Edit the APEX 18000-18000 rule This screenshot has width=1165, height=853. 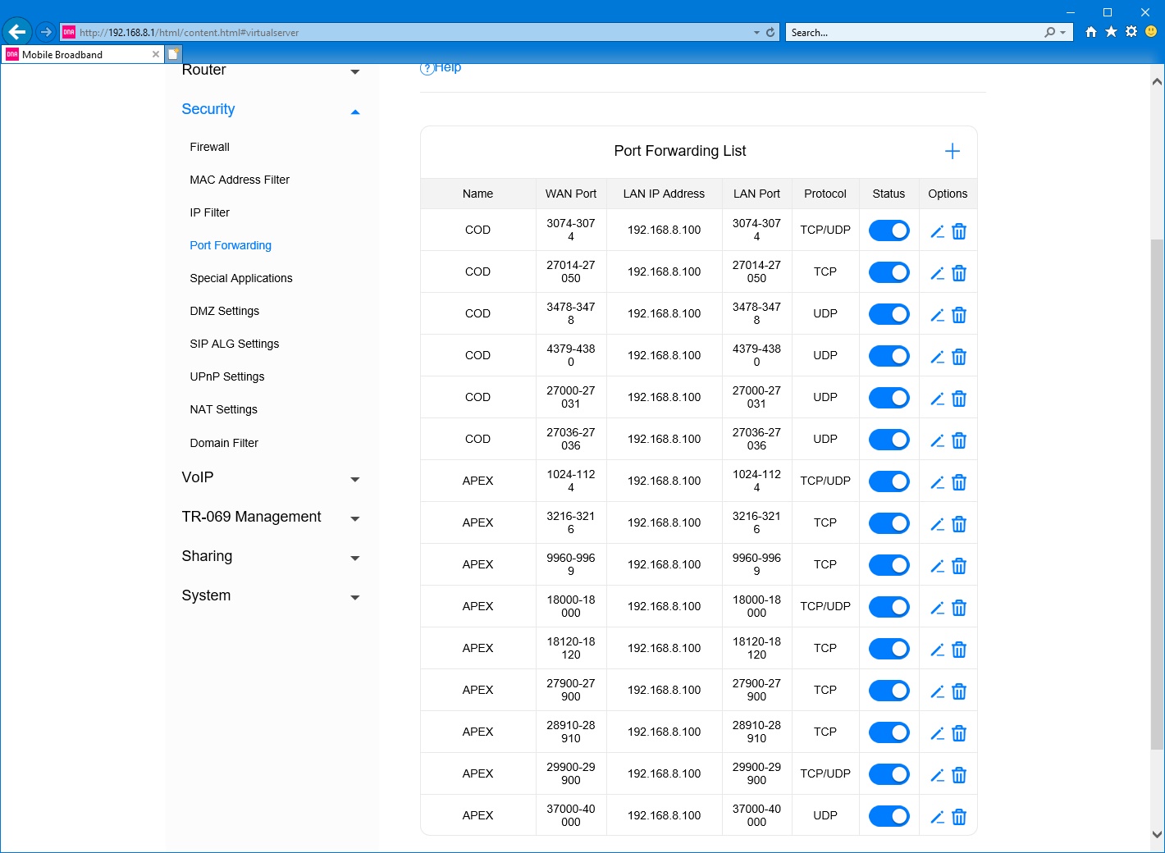[x=937, y=608]
